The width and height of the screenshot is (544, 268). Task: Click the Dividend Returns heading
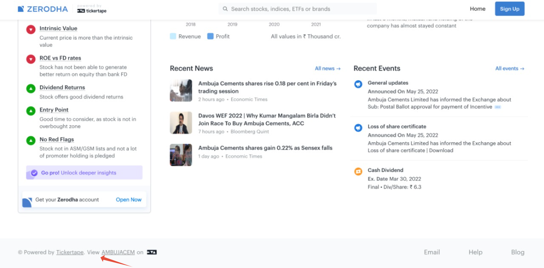point(62,87)
